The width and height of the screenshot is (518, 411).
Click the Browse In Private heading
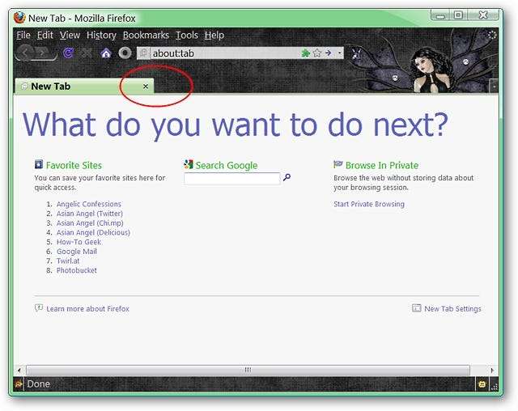coord(382,165)
